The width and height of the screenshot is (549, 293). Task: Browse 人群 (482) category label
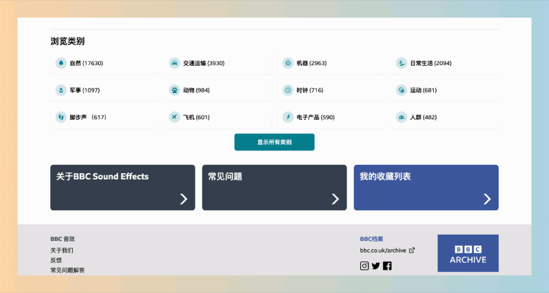(423, 117)
